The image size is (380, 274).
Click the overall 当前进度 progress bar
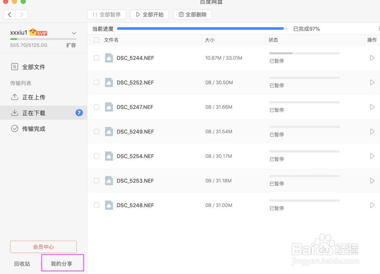click(203, 28)
